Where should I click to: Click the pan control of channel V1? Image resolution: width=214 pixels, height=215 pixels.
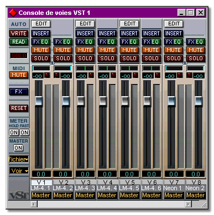pyautogui.click(x=41, y=69)
